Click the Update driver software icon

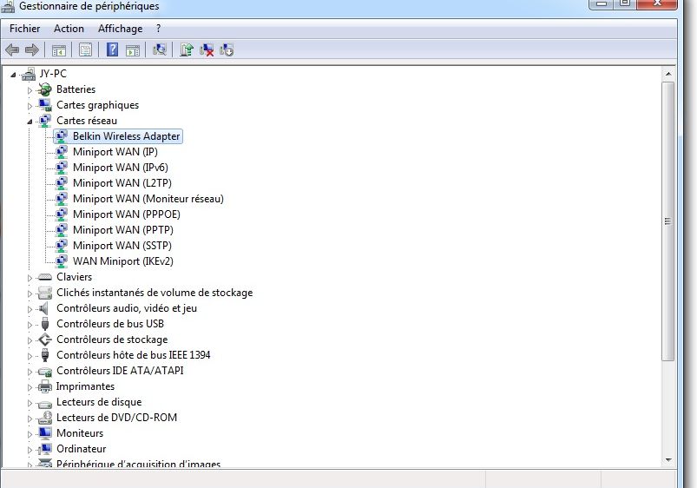click(x=187, y=49)
